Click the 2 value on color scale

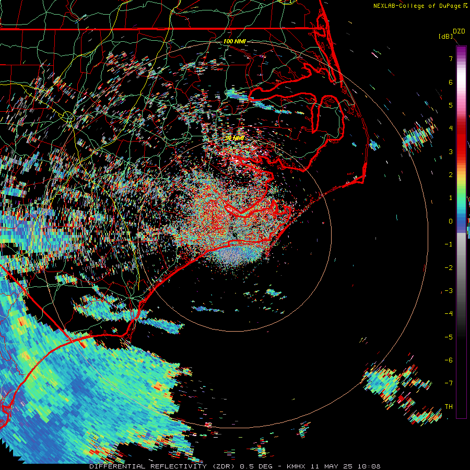point(451,175)
